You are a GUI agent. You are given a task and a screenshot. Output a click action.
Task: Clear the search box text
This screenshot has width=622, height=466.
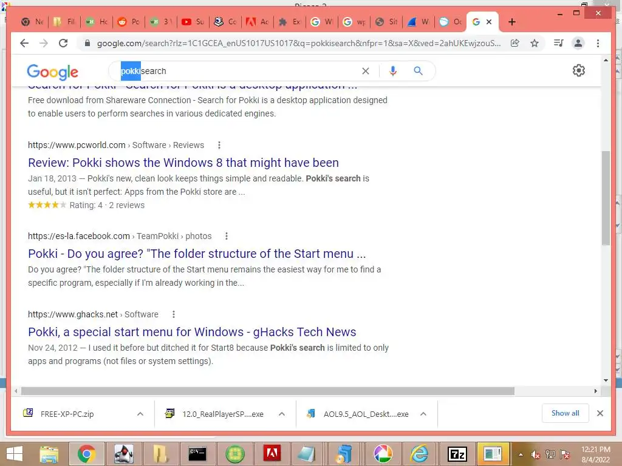click(365, 71)
